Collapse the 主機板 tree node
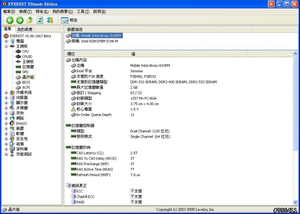 coord(6,46)
